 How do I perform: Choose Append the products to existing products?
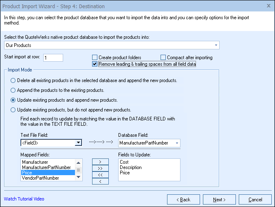coord(13,90)
